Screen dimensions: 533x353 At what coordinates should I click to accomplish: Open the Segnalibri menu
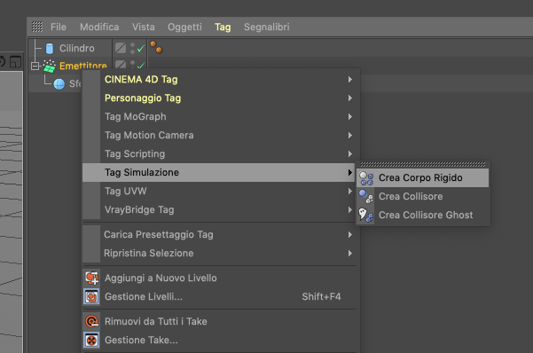(x=267, y=27)
